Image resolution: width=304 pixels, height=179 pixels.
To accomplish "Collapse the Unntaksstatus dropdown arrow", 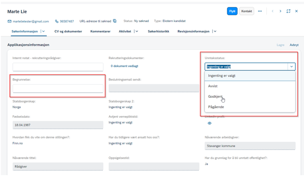I will tap(291, 67).
